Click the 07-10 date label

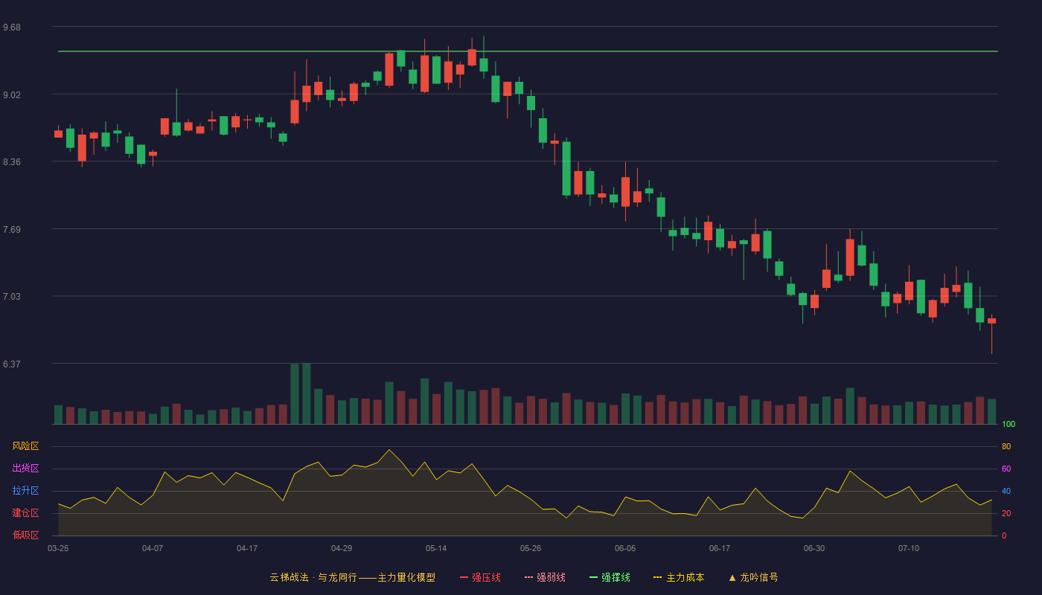pos(909,548)
